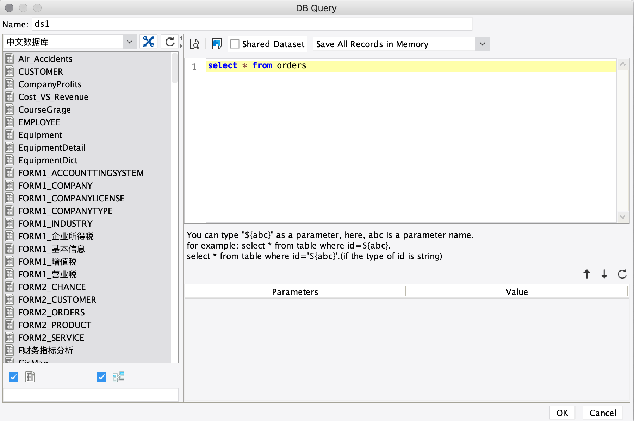Click the dataset Name input field
This screenshot has width=634, height=421.
(x=252, y=24)
